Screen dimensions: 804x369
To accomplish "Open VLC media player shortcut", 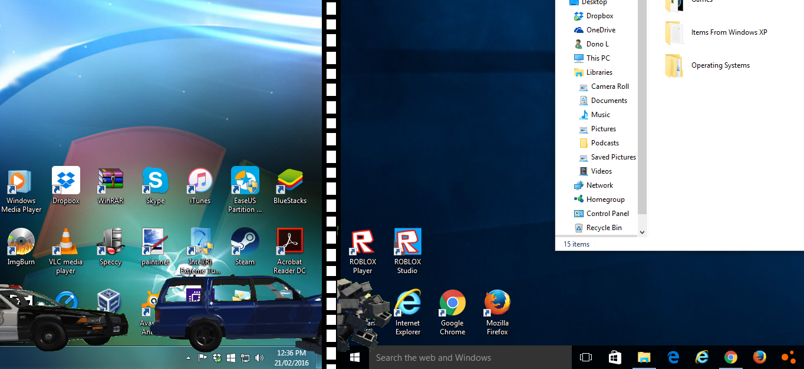I will coord(65,251).
